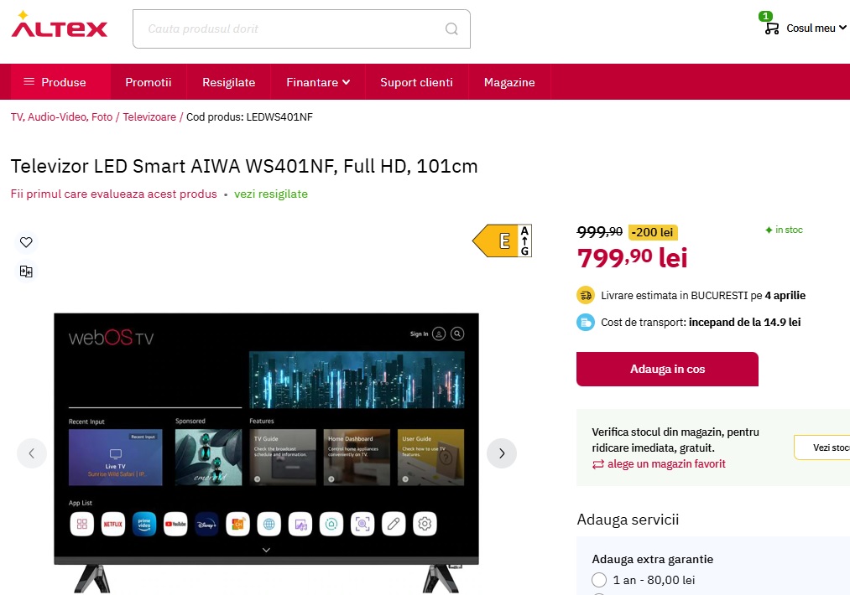Show previous product image arrow
This screenshot has width=850, height=595.
[31, 453]
